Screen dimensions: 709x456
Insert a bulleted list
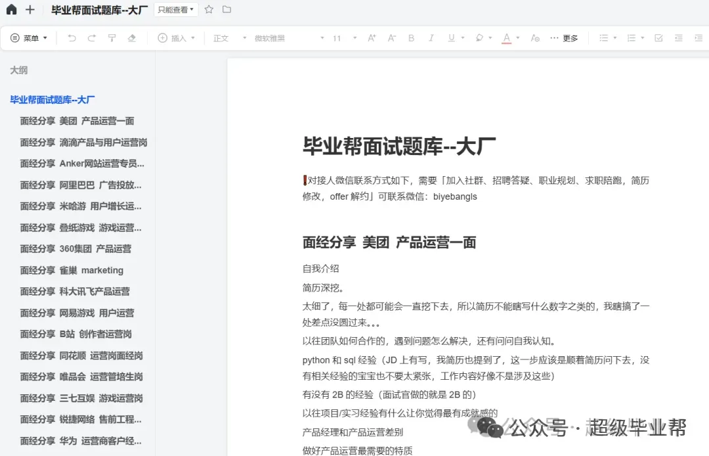click(x=604, y=38)
